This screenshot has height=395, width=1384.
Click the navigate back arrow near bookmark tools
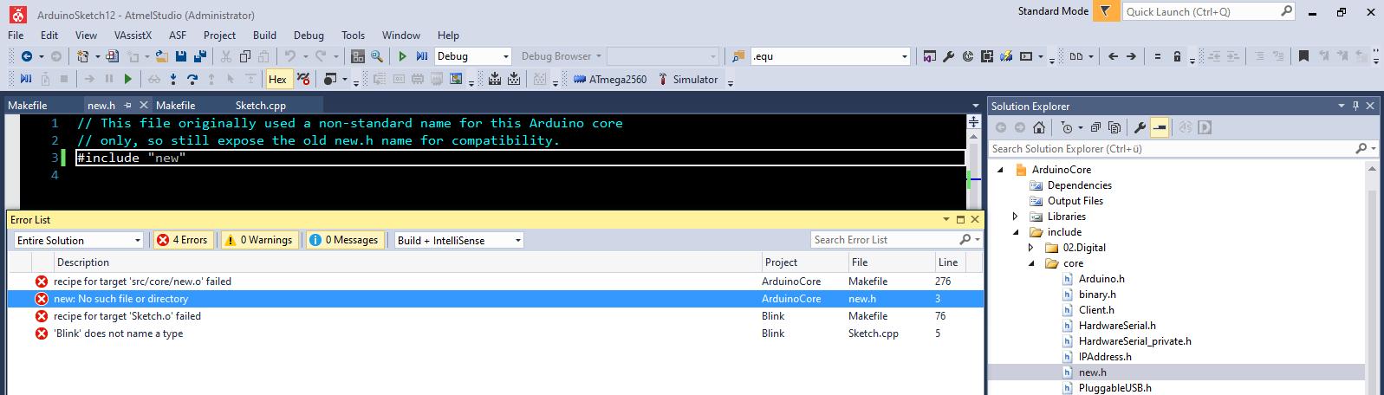pos(1114,56)
